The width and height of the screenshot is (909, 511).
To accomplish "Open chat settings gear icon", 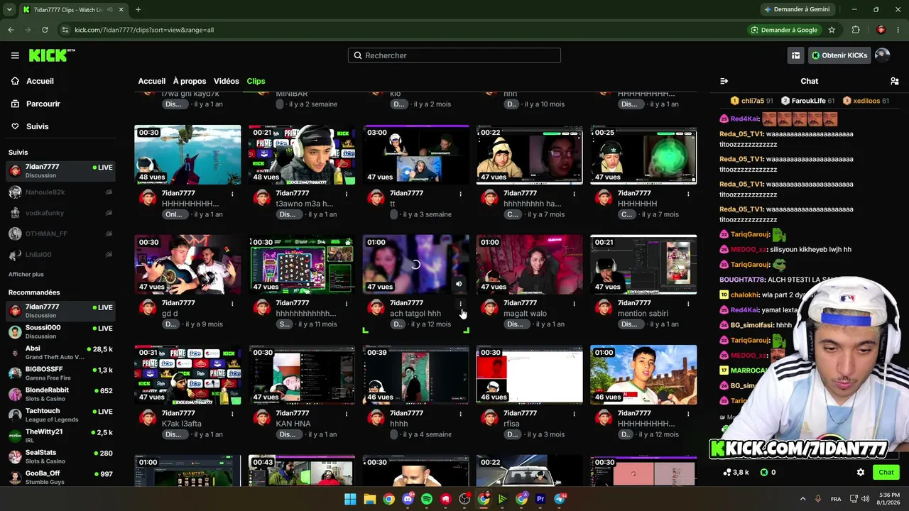I will pos(861,472).
